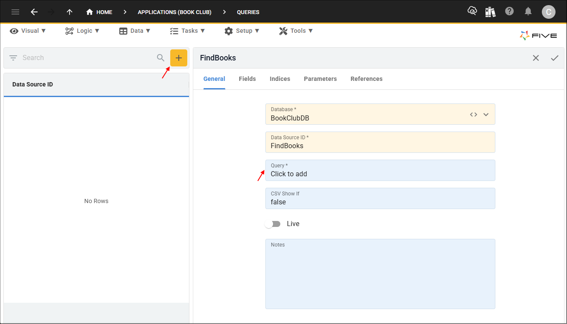
Task: Open the hamburger navigation menu
Action: [15, 12]
